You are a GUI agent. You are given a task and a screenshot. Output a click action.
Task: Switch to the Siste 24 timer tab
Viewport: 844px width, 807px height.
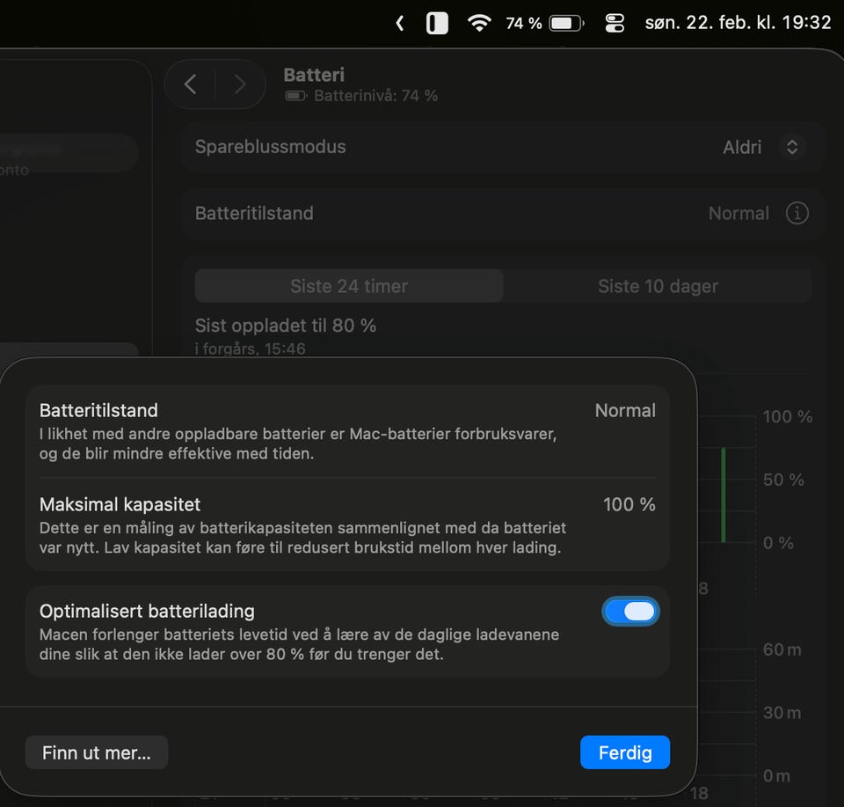(349, 286)
